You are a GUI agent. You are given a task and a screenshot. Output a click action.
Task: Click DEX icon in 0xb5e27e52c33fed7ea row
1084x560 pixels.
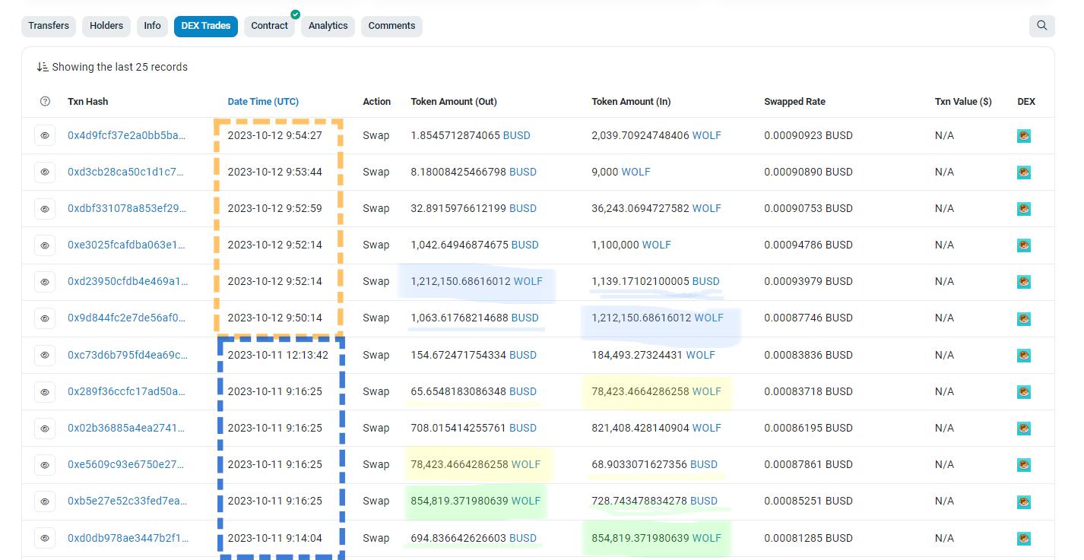1024,501
